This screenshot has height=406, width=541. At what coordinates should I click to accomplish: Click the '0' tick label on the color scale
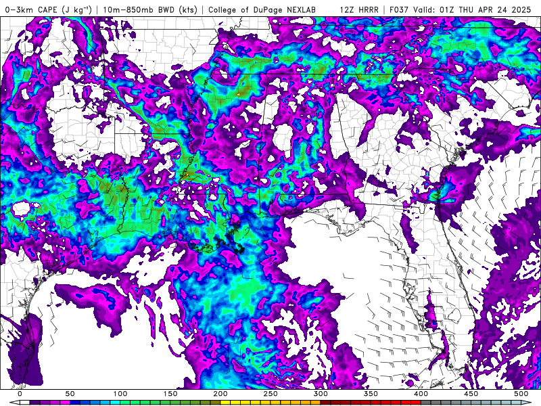coord(20,394)
